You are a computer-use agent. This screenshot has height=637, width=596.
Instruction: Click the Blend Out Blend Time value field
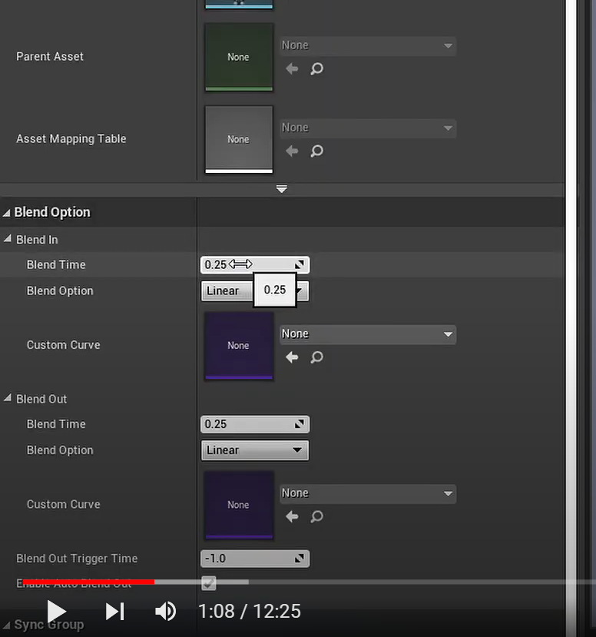click(255, 424)
